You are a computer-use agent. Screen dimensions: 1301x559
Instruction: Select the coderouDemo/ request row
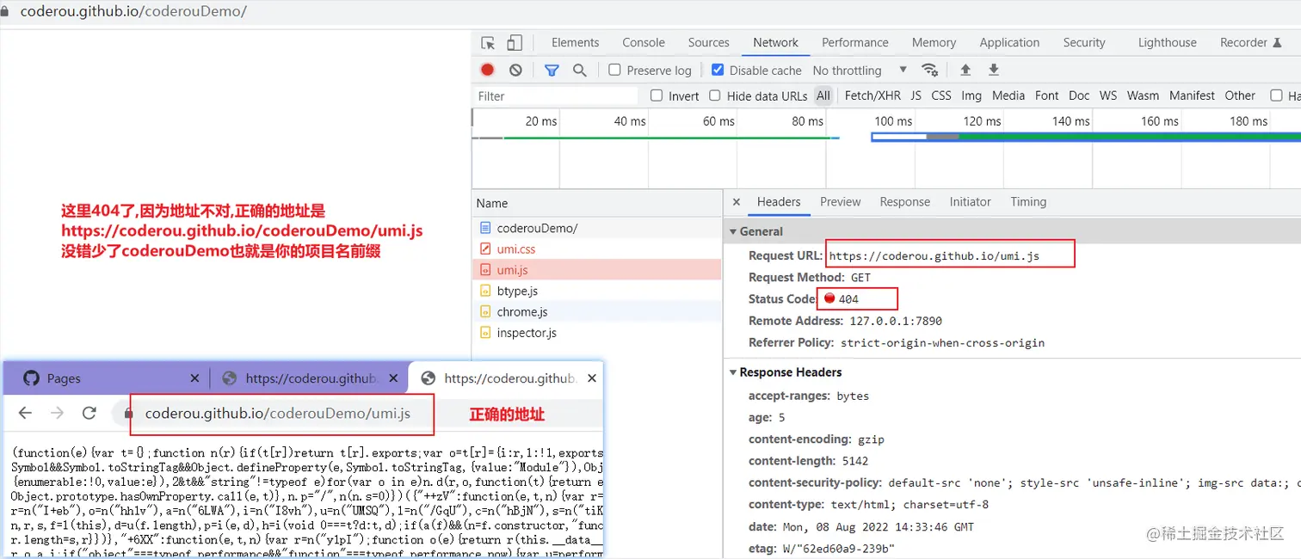(x=597, y=228)
